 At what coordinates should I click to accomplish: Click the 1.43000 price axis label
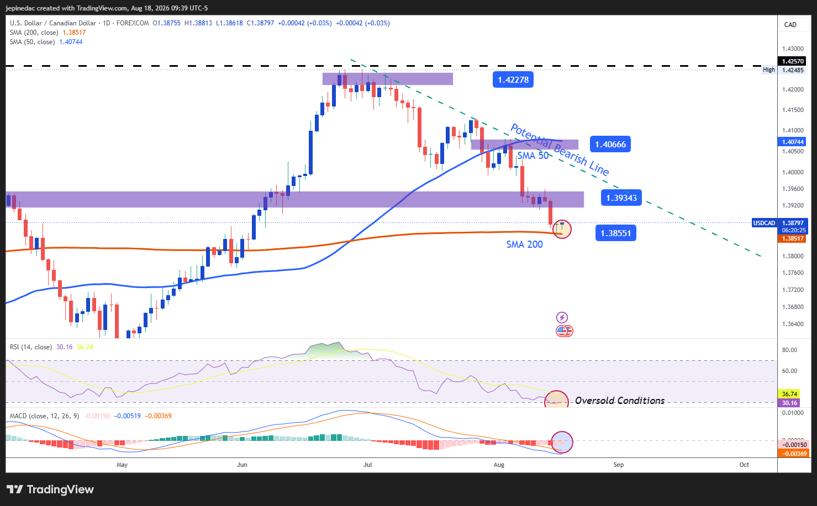(793, 49)
